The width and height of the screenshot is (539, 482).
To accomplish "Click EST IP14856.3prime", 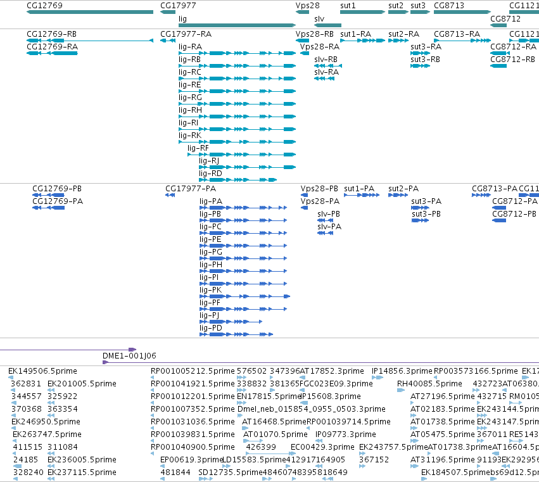I will click(x=402, y=371).
